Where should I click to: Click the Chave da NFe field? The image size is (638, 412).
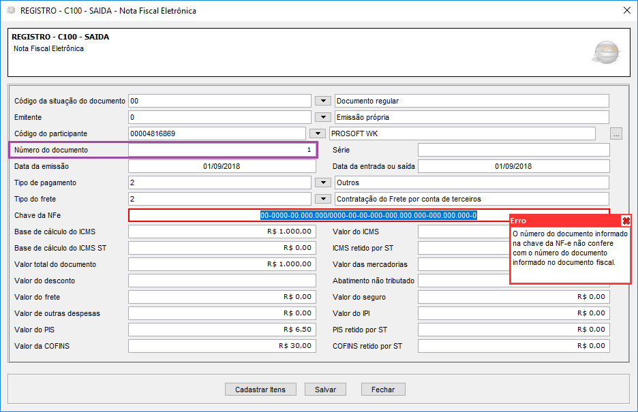pos(369,215)
